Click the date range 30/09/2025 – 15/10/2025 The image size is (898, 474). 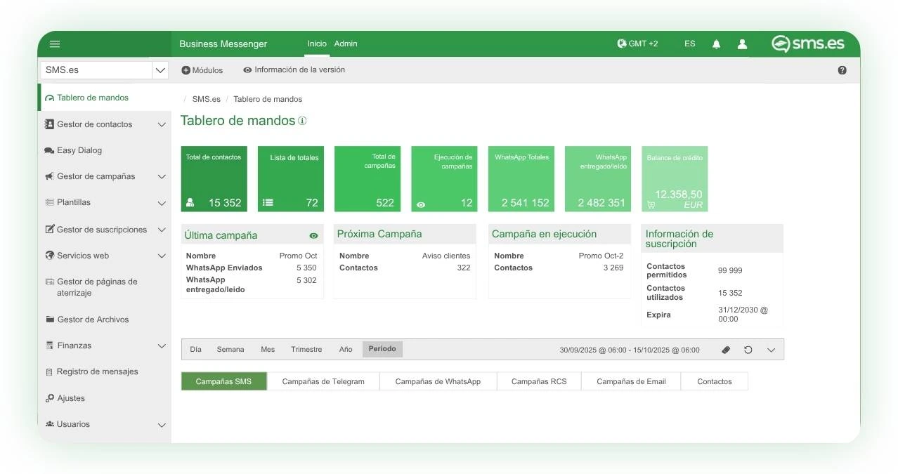coord(630,350)
